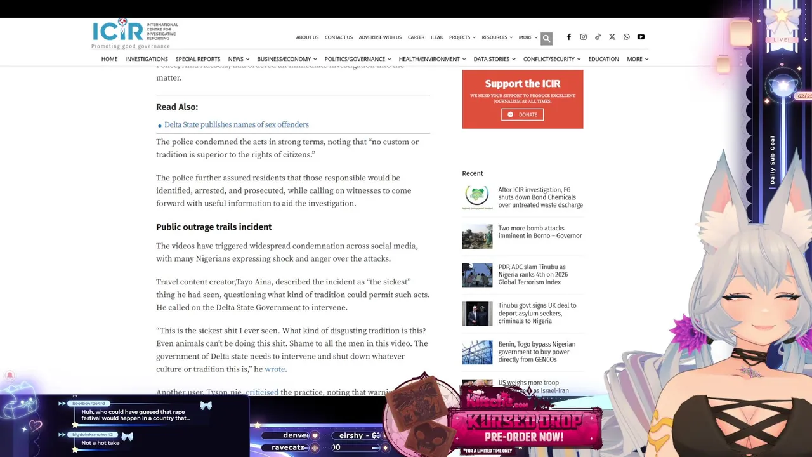This screenshot has width=812, height=457.
Task: Click PDP, ADC article thumbnail
Action: (477, 275)
